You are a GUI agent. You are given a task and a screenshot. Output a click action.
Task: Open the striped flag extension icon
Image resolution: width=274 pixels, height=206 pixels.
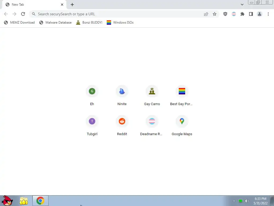coord(234,14)
